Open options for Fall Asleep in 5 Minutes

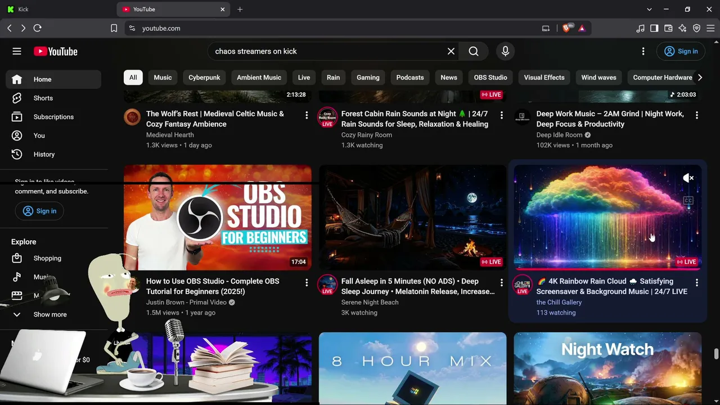pos(502,282)
